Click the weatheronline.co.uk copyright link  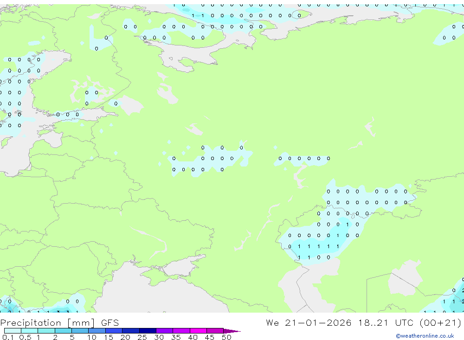[x=425, y=336]
